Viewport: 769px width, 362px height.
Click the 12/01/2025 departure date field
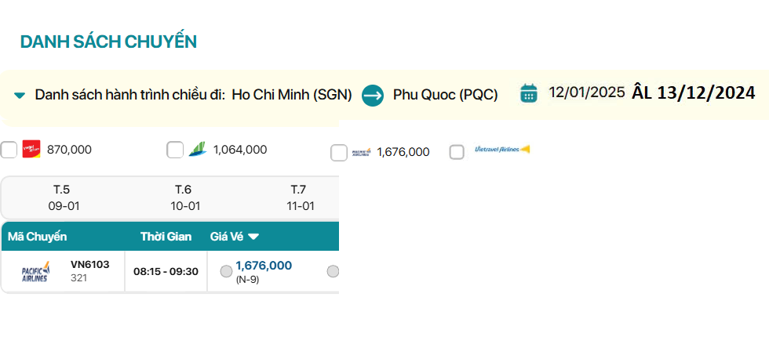click(586, 92)
